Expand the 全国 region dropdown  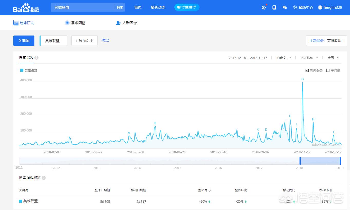tap(333, 58)
